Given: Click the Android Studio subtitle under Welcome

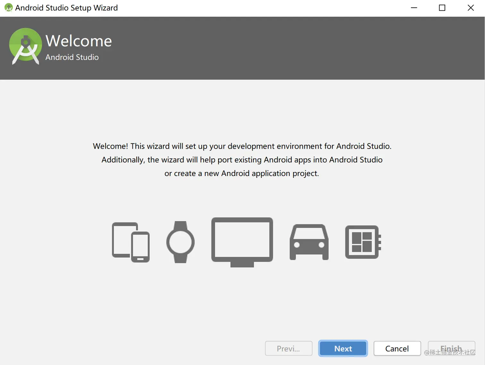Looking at the screenshot, I should tap(72, 57).
